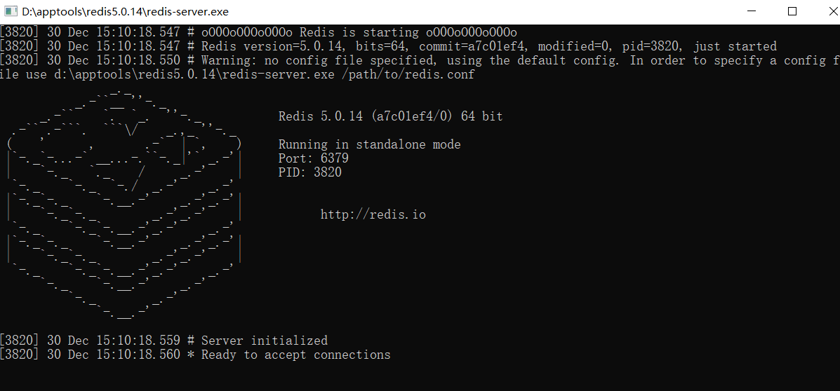Click the 'just started' text in log
Image resolution: width=840 pixels, height=391 pixels.
coord(735,46)
